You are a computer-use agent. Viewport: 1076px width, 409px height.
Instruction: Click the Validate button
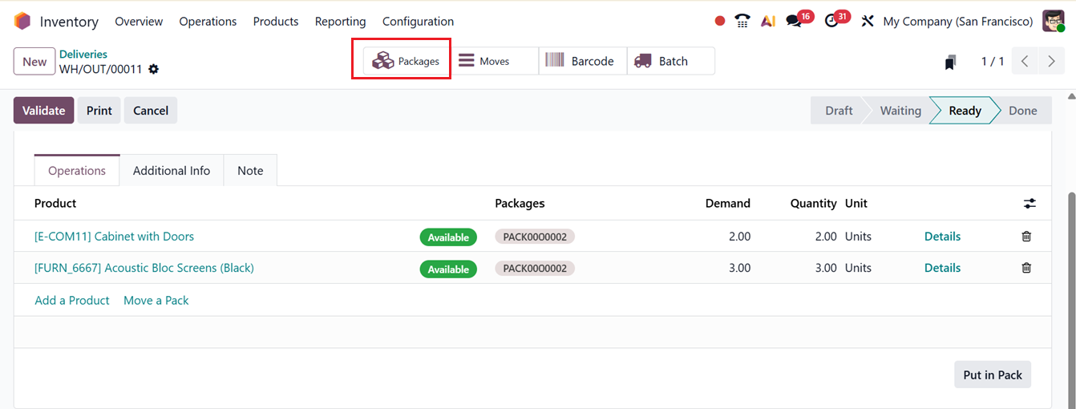(x=43, y=111)
